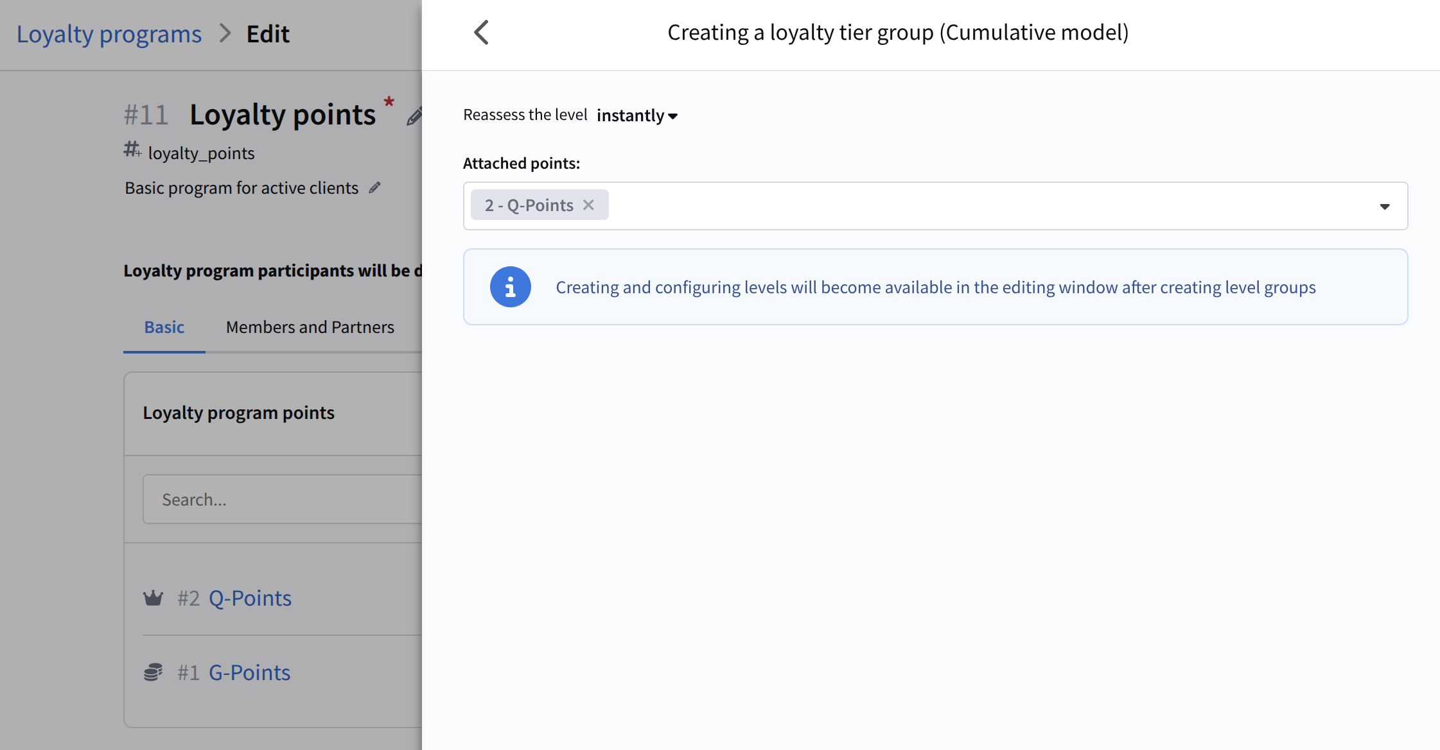Open the Members and Partners tab
The height and width of the screenshot is (750, 1440).
coord(310,327)
